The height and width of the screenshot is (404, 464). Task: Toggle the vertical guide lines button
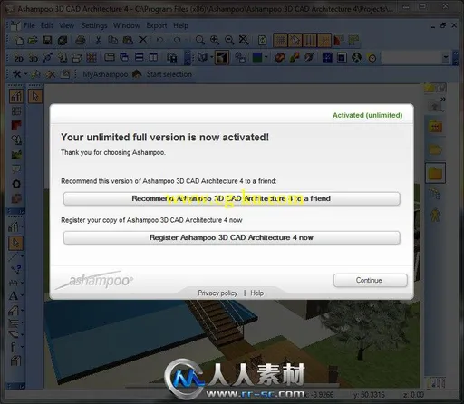click(309, 41)
